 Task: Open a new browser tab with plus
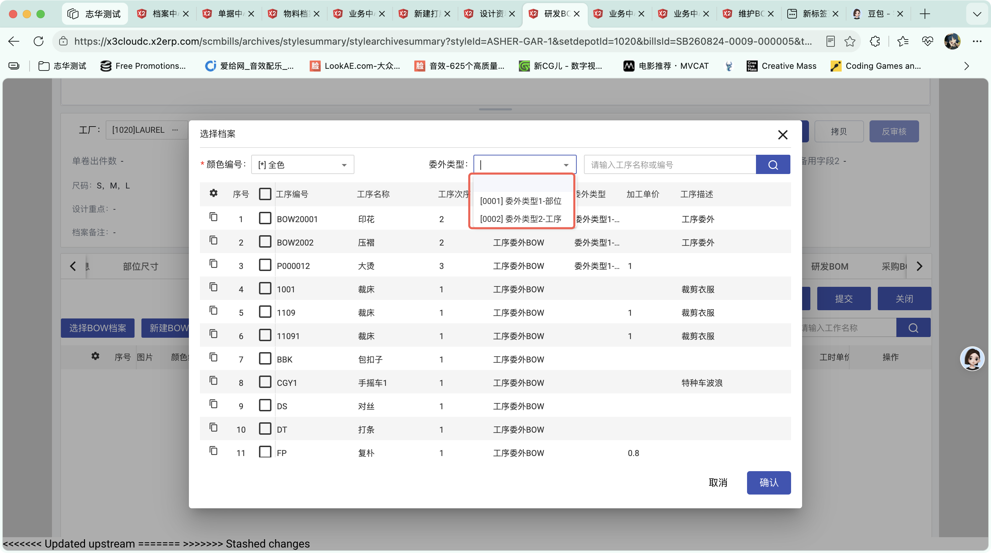click(925, 14)
